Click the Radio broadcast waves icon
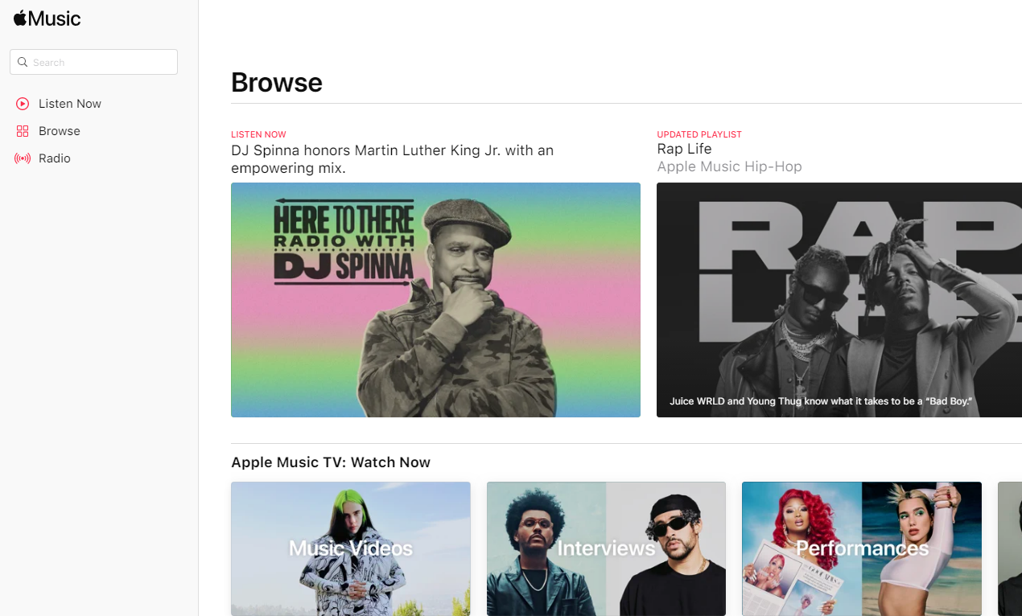1022x616 pixels. pos(23,158)
